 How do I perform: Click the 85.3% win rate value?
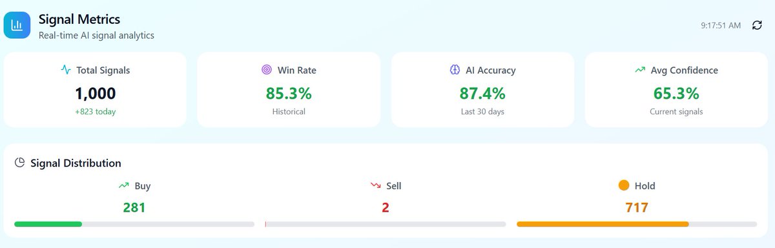click(x=289, y=93)
